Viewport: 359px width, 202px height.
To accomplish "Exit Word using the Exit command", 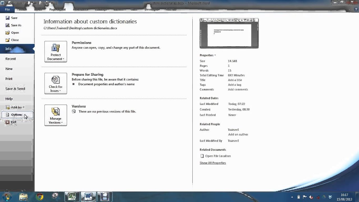I will pos(11,122).
